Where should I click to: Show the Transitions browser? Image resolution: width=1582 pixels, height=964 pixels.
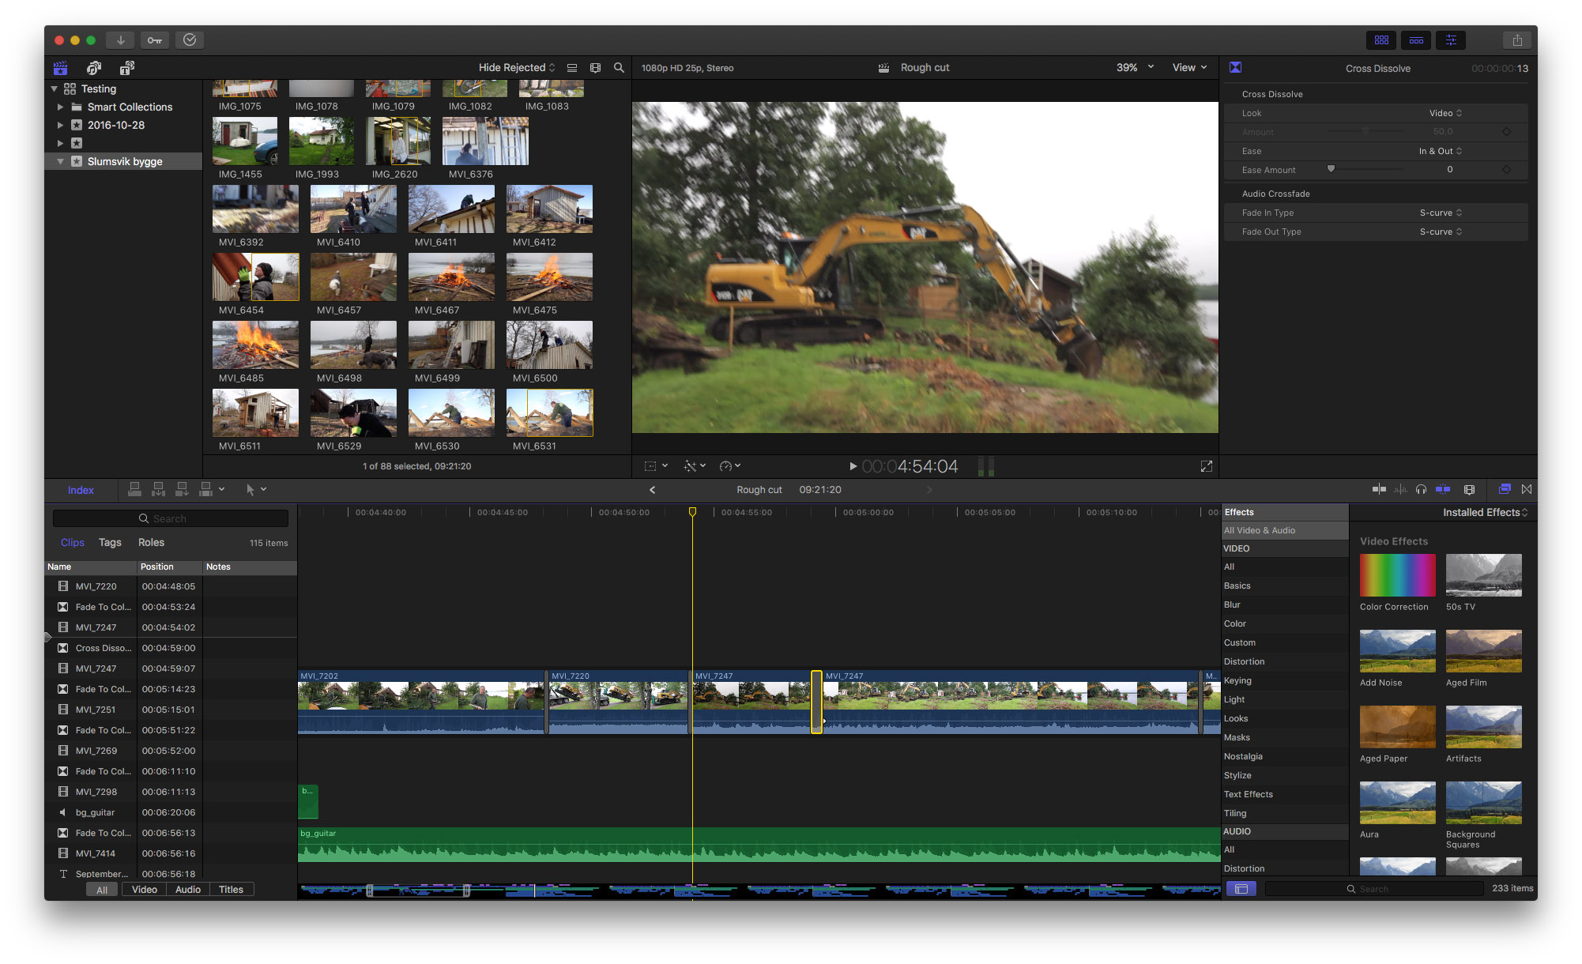coord(1527,490)
